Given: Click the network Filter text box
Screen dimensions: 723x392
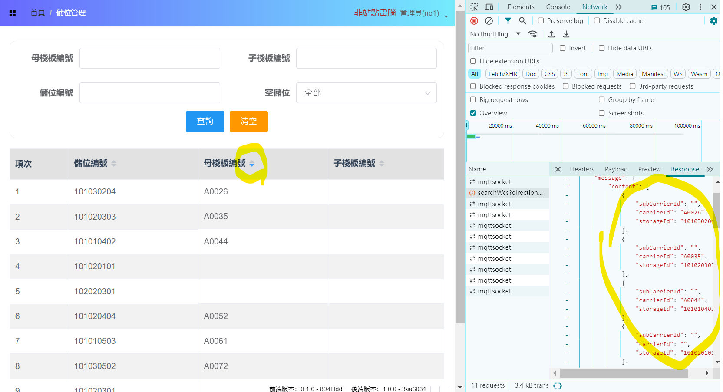Looking at the screenshot, I should [x=510, y=48].
